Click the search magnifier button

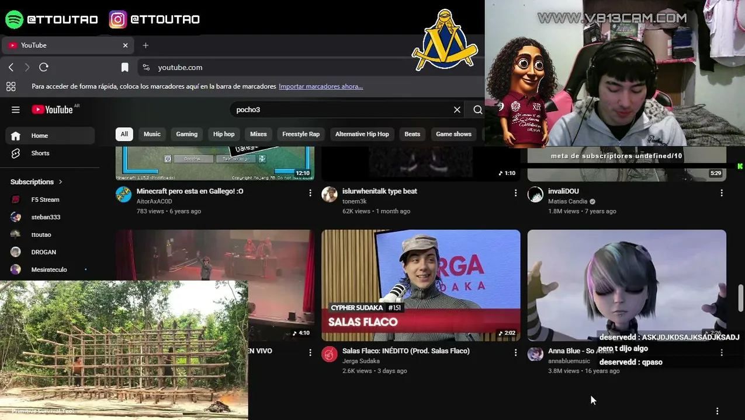click(477, 110)
